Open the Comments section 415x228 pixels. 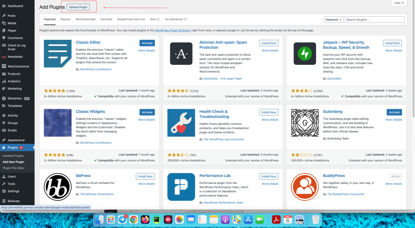coord(15,38)
